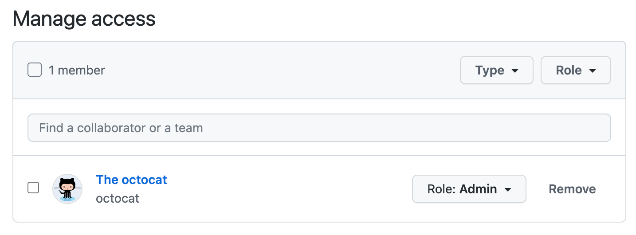Click the Role label in the header filter
Image resolution: width=636 pixels, height=235 pixels.
coord(569,70)
